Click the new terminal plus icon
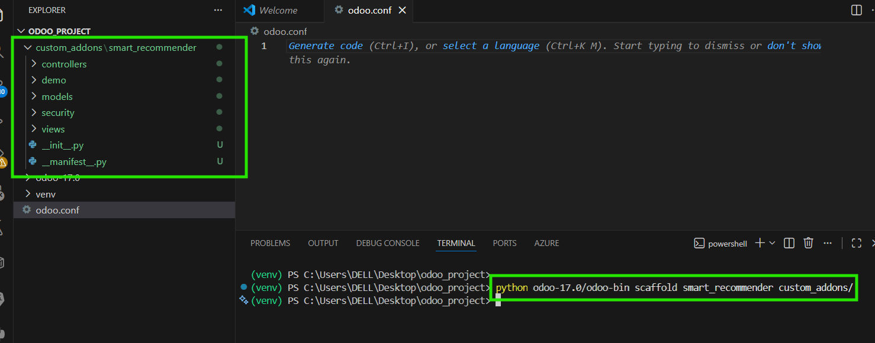Image resolution: width=875 pixels, height=343 pixels. 760,243
